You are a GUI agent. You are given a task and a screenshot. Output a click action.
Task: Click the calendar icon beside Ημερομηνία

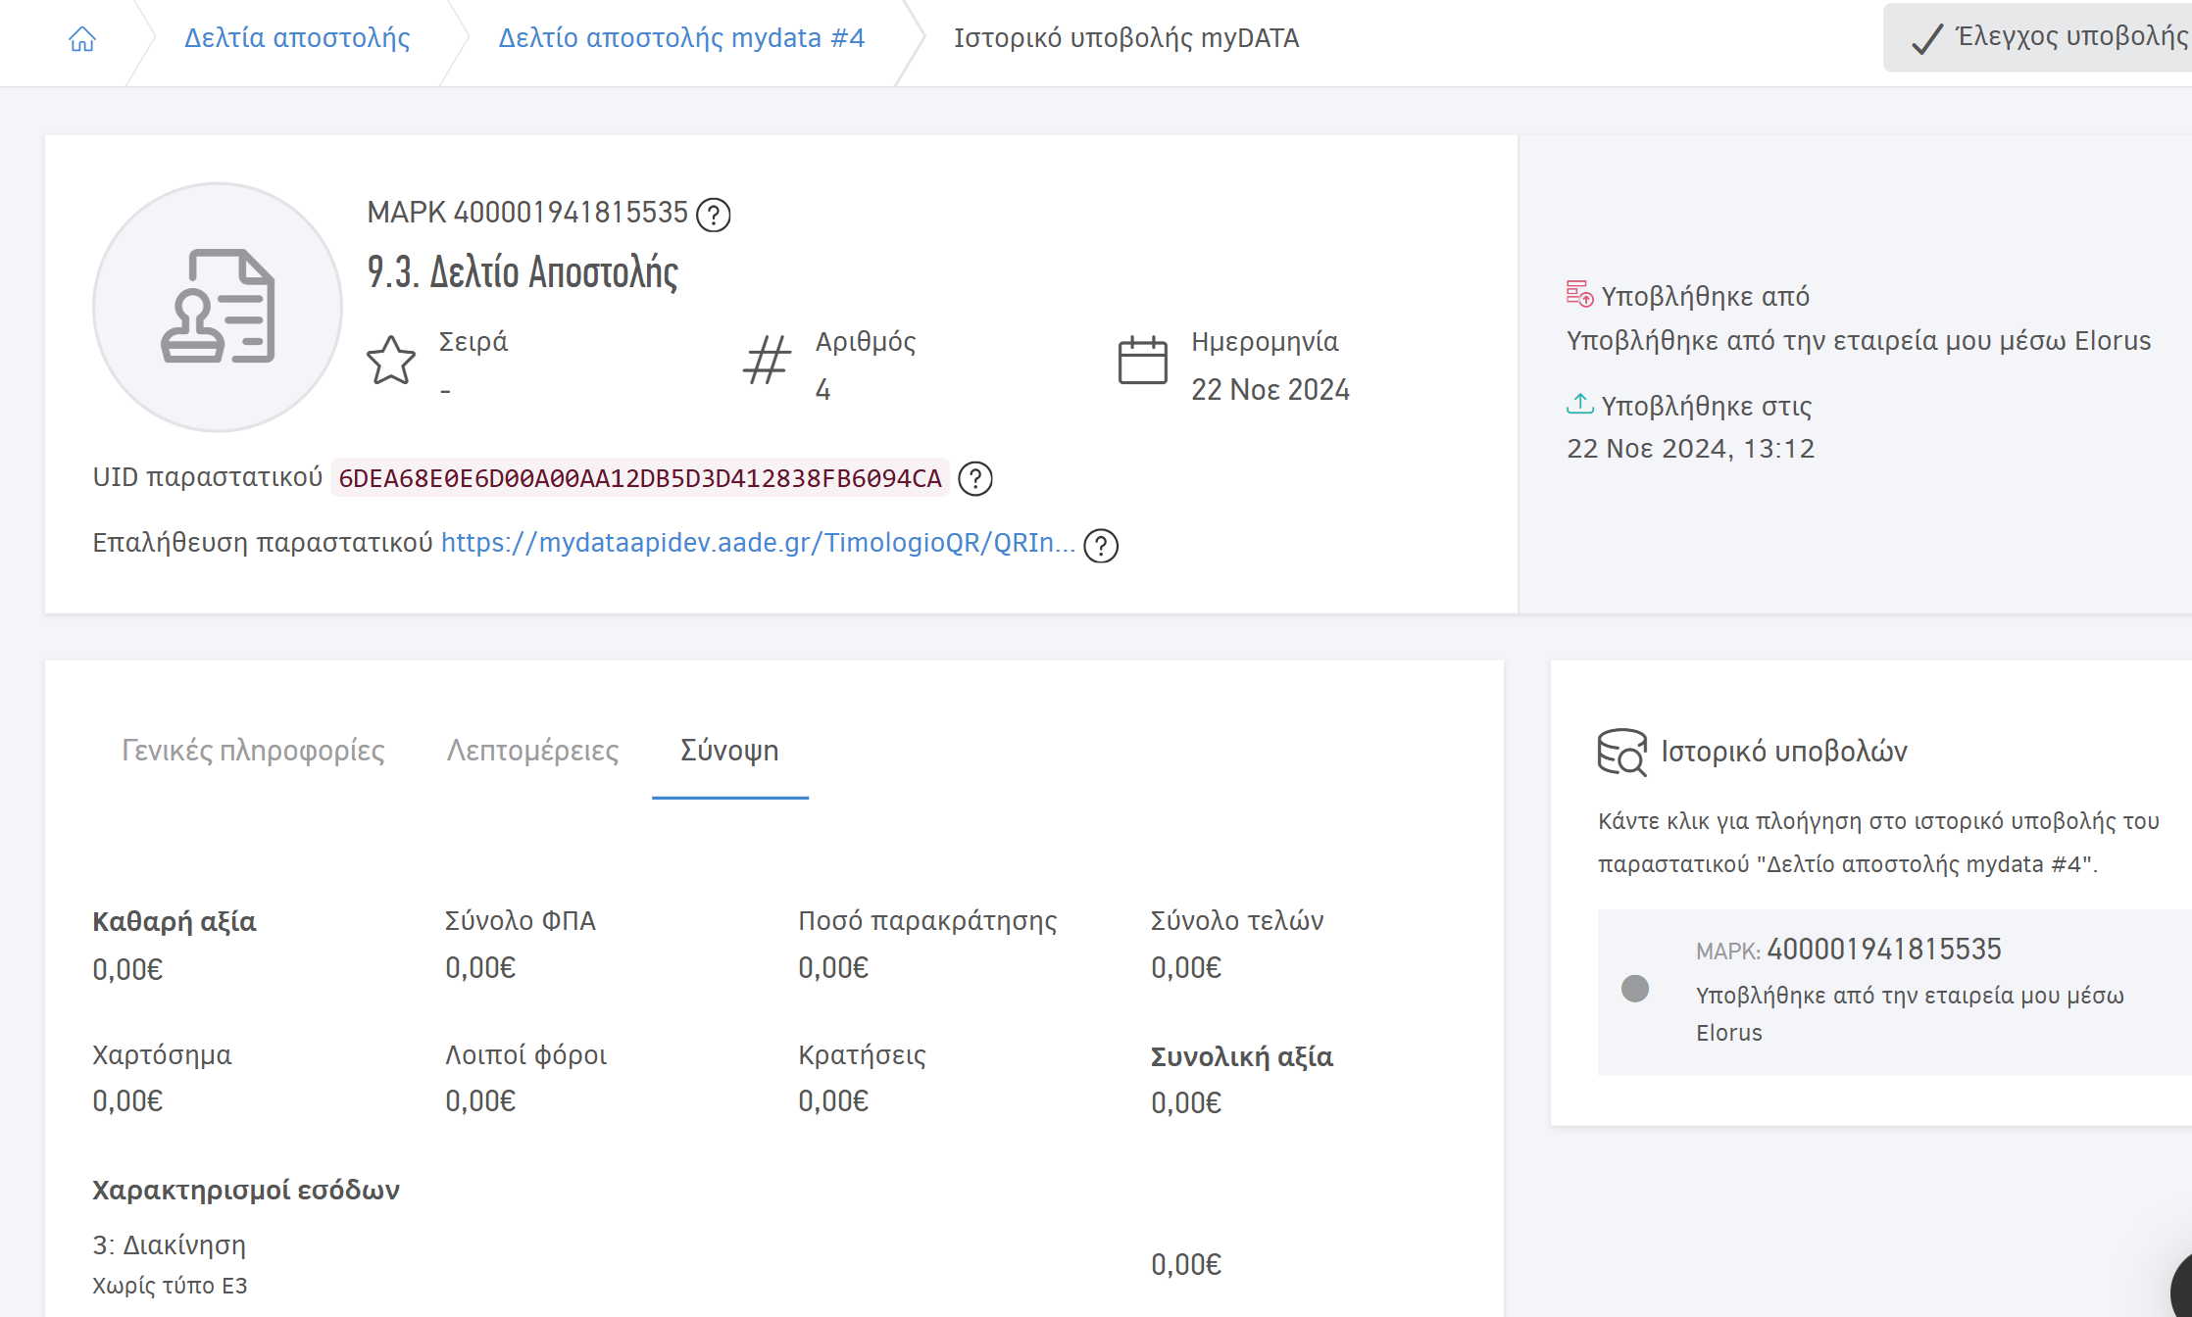pos(1143,360)
